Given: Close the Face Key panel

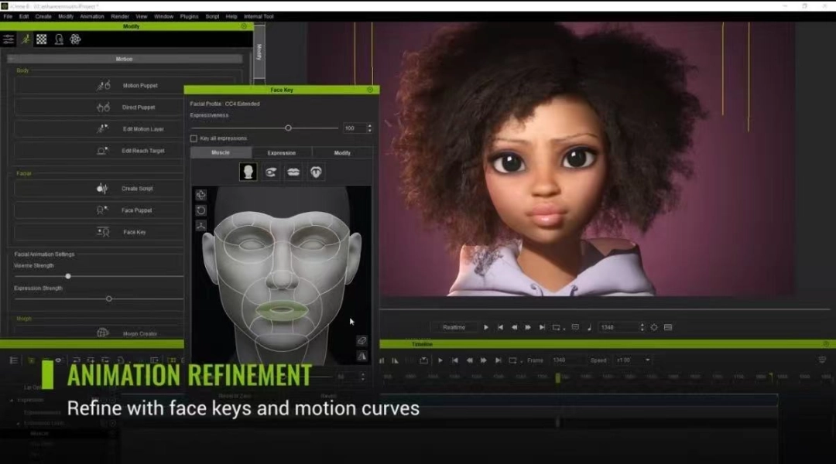Looking at the screenshot, I should [370, 90].
